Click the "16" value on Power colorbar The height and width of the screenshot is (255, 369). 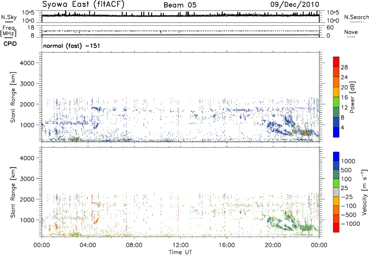point(344,98)
